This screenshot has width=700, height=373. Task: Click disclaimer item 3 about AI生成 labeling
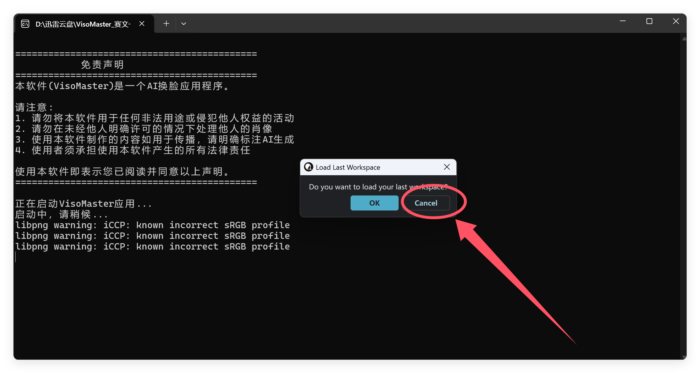(155, 139)
